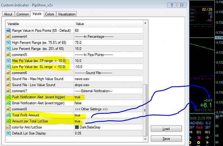The width and height of the screenshot is (223, 146).
Task: Close the PipShow_v2v indicator dialog
Action: tap(182, 5)
